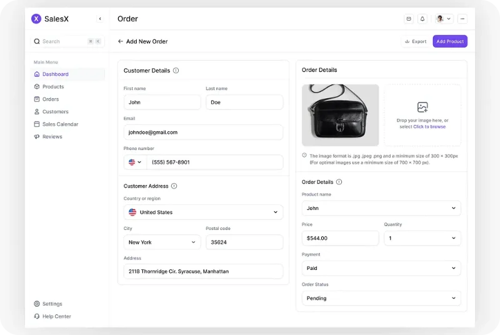Viewport: 500px width, 335px height.
Task: Open the Payment dropdown showing Paid
Action: coord(381,268)
